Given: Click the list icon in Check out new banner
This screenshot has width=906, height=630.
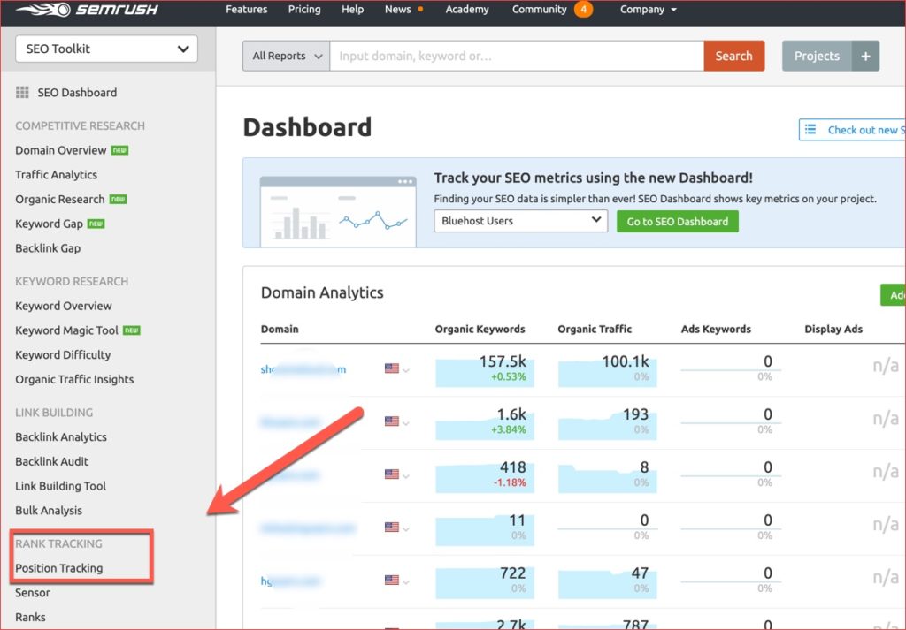Looking at the screenshot, I should (x=810, y=129).
